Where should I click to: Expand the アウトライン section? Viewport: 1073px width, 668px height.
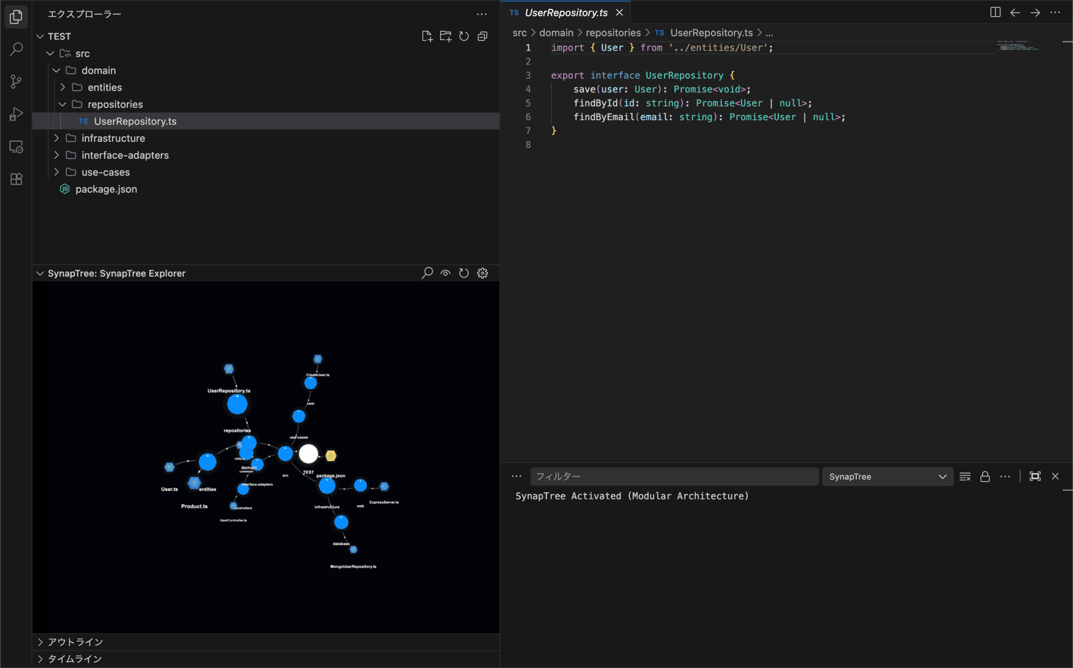[75, 642]
